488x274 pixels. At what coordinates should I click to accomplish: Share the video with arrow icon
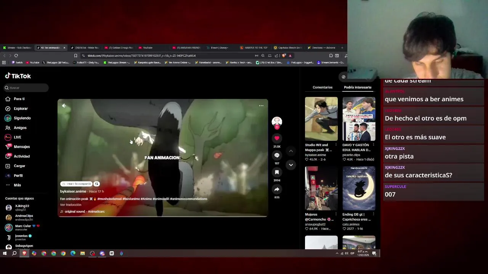point(277,189)
